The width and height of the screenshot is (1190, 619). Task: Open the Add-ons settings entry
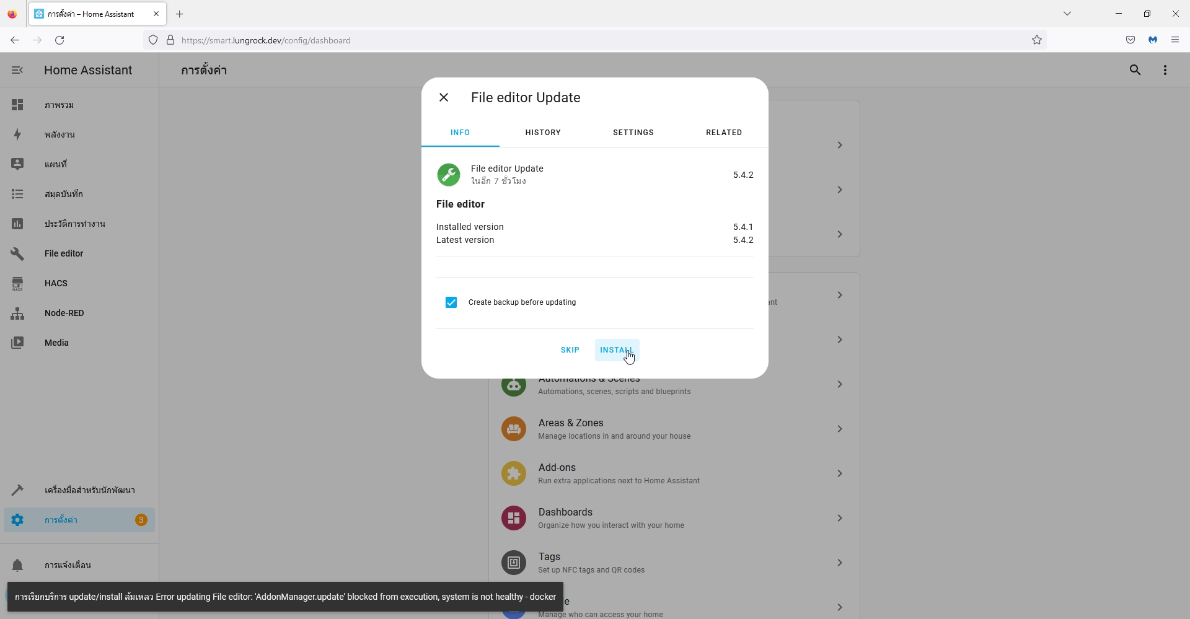674,473
